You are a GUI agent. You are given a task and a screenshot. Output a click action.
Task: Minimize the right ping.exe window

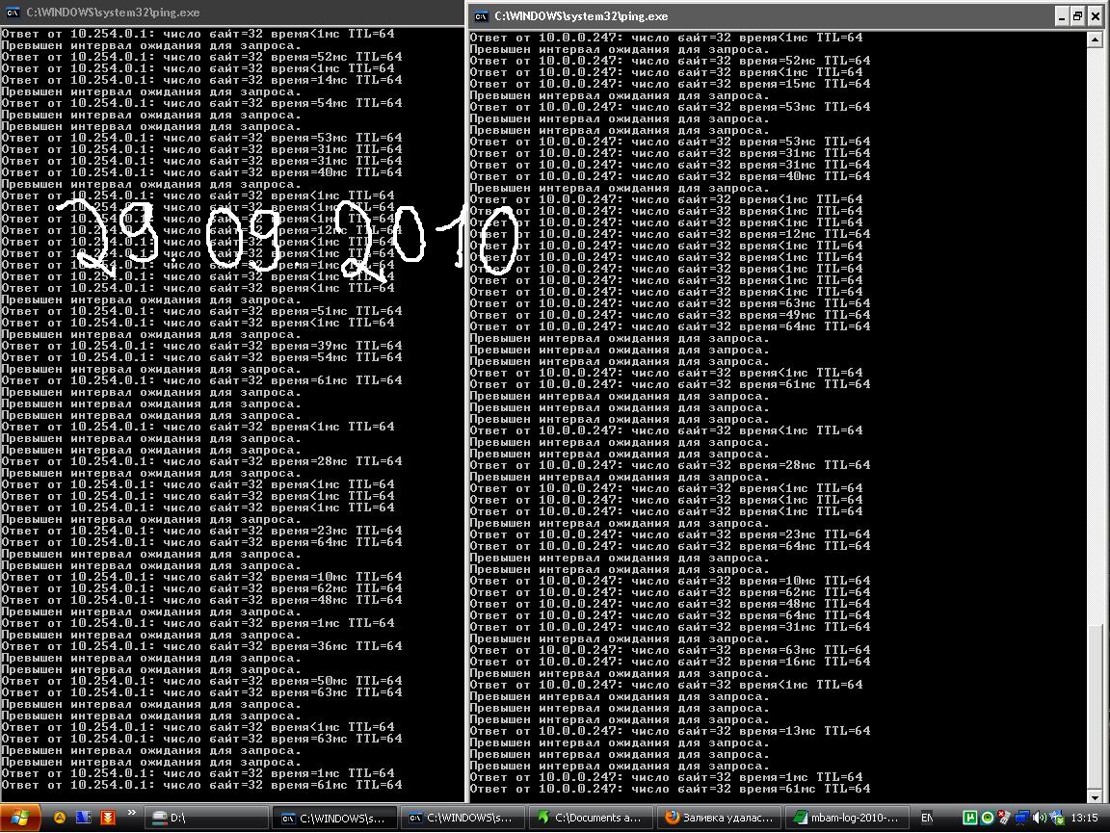pos(1061,16)
